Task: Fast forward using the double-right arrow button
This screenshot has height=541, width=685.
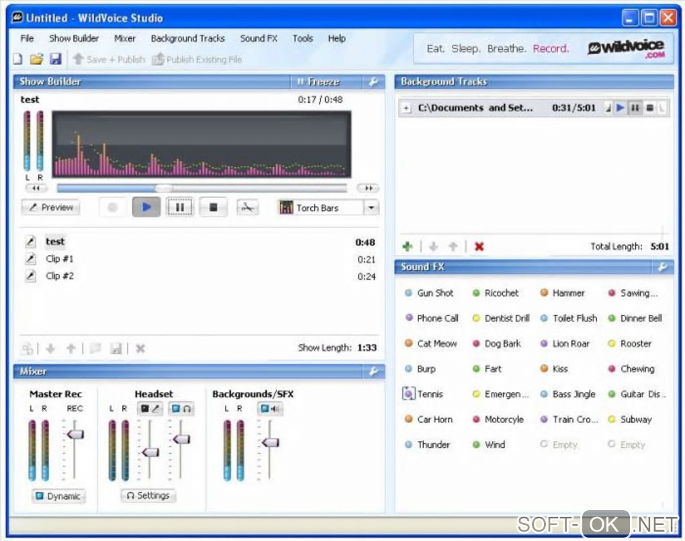Action: pyautogui.click(x=368, y=188)
